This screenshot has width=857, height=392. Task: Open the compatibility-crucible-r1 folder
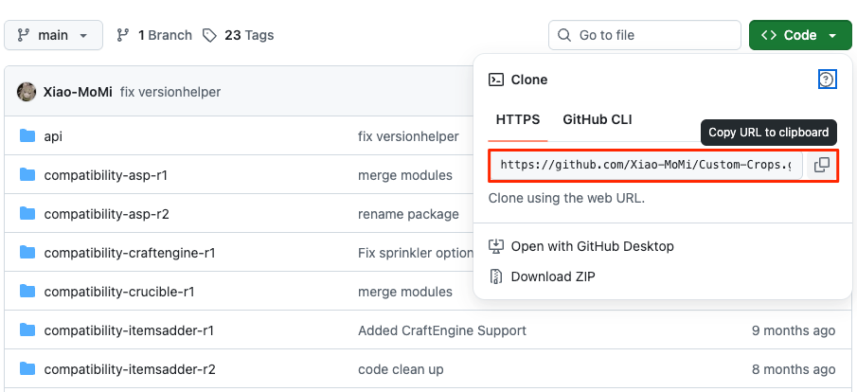pyautogui.click(x=119, y=292)
